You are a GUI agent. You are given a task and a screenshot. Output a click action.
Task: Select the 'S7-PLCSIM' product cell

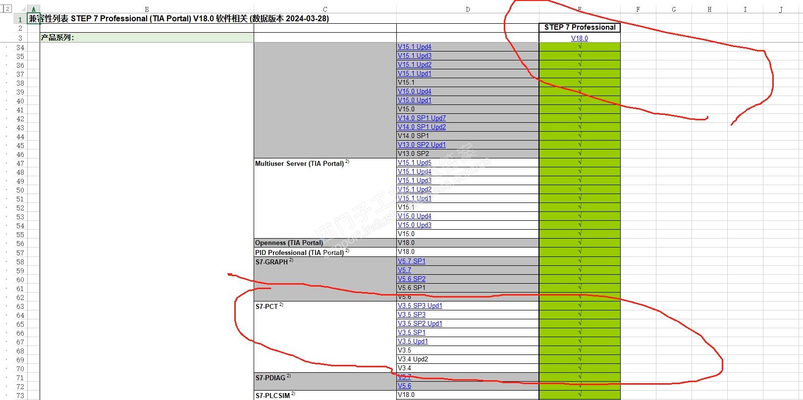click(x=325, y=396)
